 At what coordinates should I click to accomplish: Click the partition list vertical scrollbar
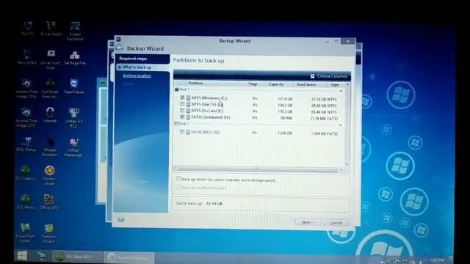(x=347, y=125)
